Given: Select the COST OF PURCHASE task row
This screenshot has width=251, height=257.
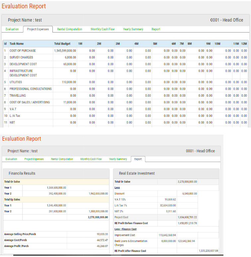Looking at the screenshot, I should pos(23,51).
